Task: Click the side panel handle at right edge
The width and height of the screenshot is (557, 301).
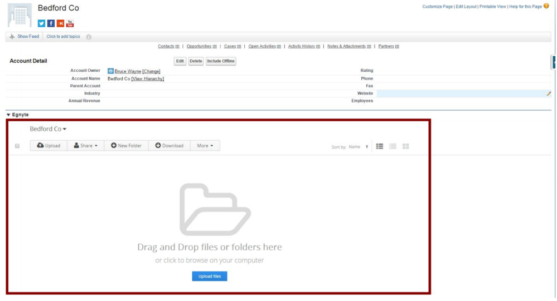Action: pyautogui.click(x=554, y=62)
